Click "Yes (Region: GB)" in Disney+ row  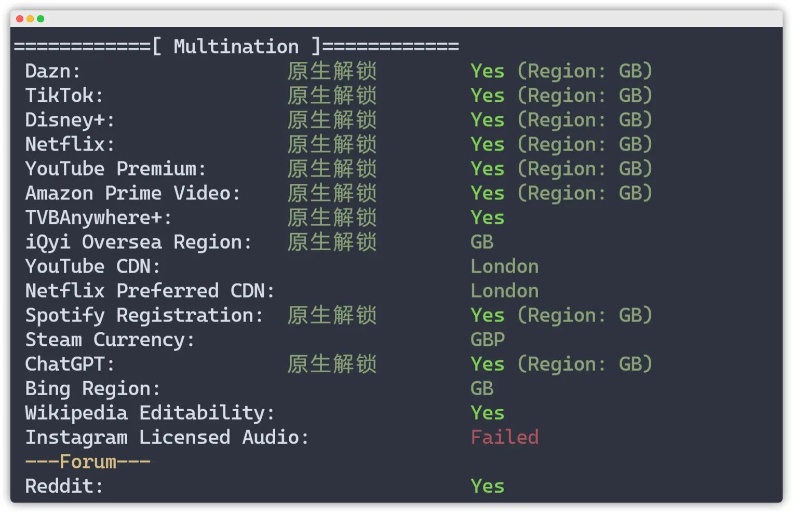tap(561, 120)
